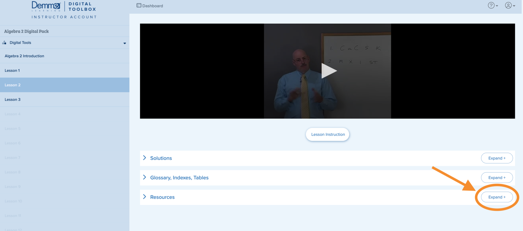Click the Algebra 2 Digital Pack heading
523x231 pixels.
coord(26,31)
